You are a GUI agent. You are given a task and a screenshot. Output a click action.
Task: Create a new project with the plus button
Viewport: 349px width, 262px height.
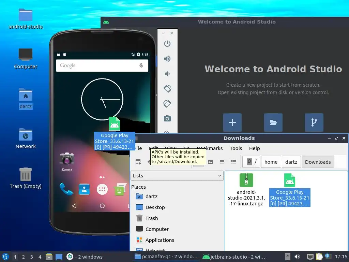click(x=232, y=122)
